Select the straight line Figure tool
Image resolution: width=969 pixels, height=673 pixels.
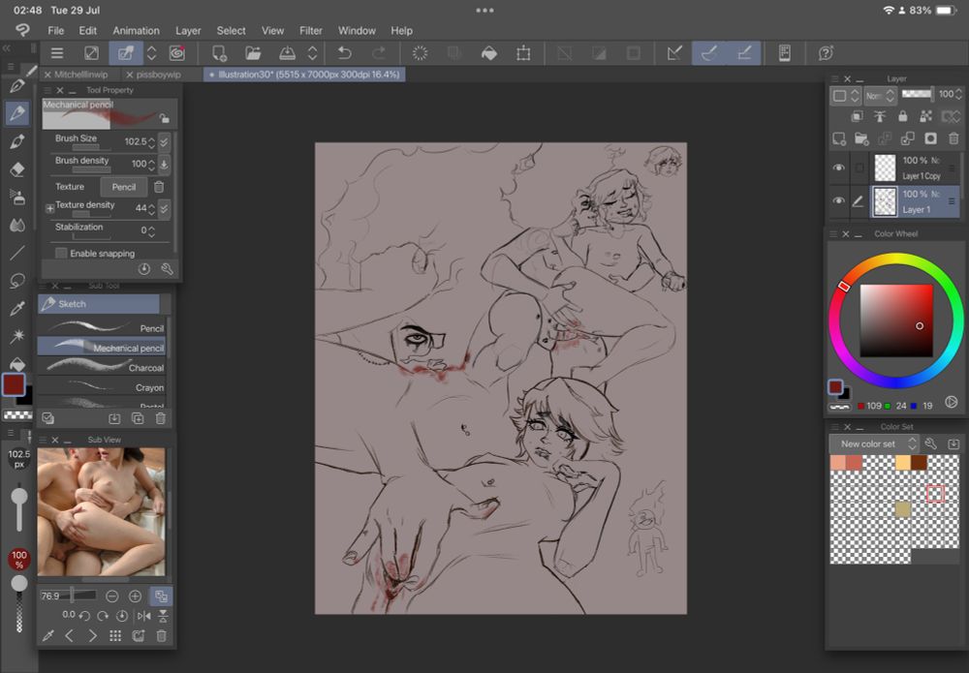click(x=17, y=253)
